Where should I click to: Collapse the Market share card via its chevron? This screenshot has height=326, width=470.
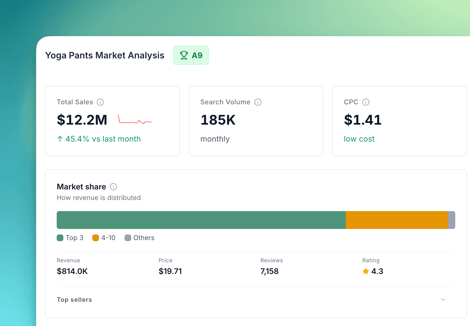pyautogui.click(x=443, y=300)
